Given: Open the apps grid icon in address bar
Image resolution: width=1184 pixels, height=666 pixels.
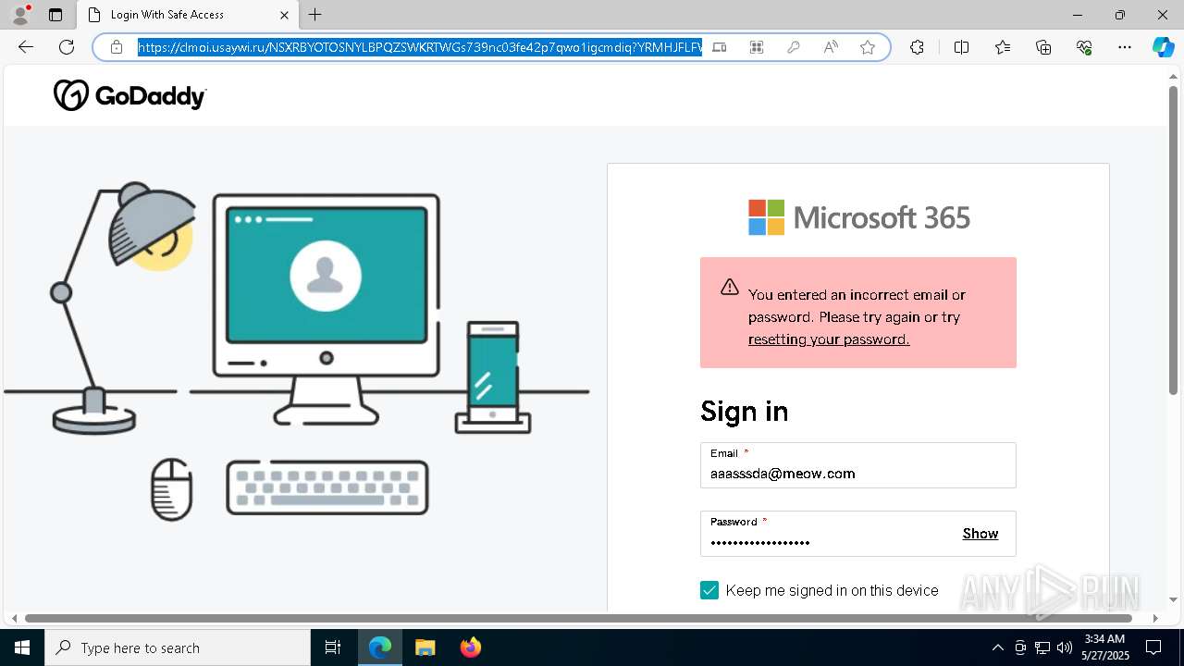Looking at the screenshot, I should point(757,47).
